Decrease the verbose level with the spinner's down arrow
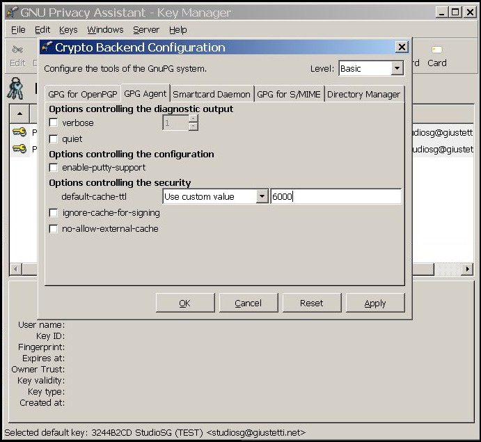Image resolution: width=481 pixels, height=442 pixels. tap(194, 126)
